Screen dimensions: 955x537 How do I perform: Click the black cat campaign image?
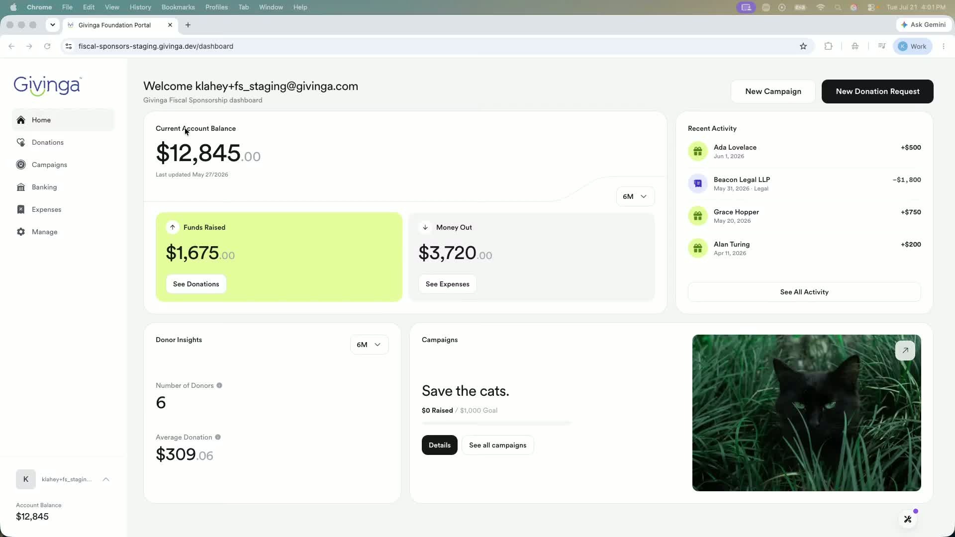coord(806,413)
